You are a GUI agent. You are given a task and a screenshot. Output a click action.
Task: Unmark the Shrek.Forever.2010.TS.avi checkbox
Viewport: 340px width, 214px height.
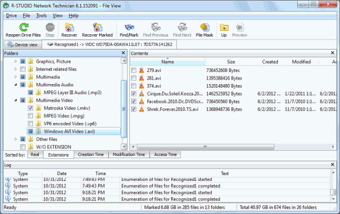tap(134, 109)
